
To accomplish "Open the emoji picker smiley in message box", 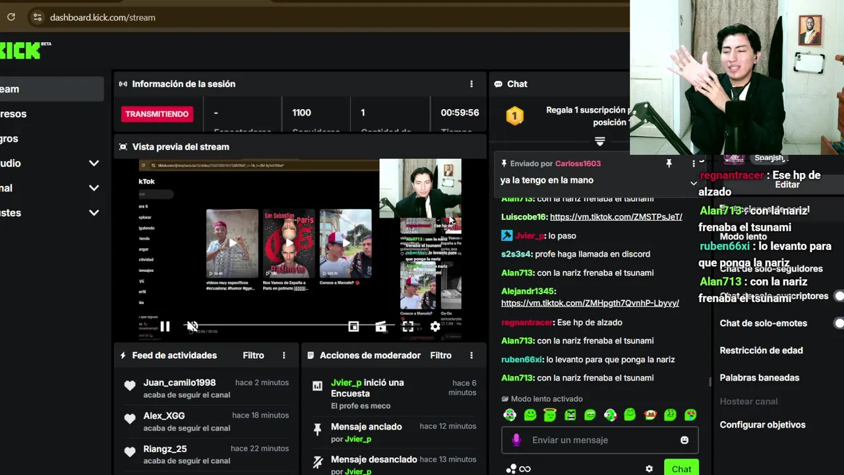I will (x=684, y=440).
